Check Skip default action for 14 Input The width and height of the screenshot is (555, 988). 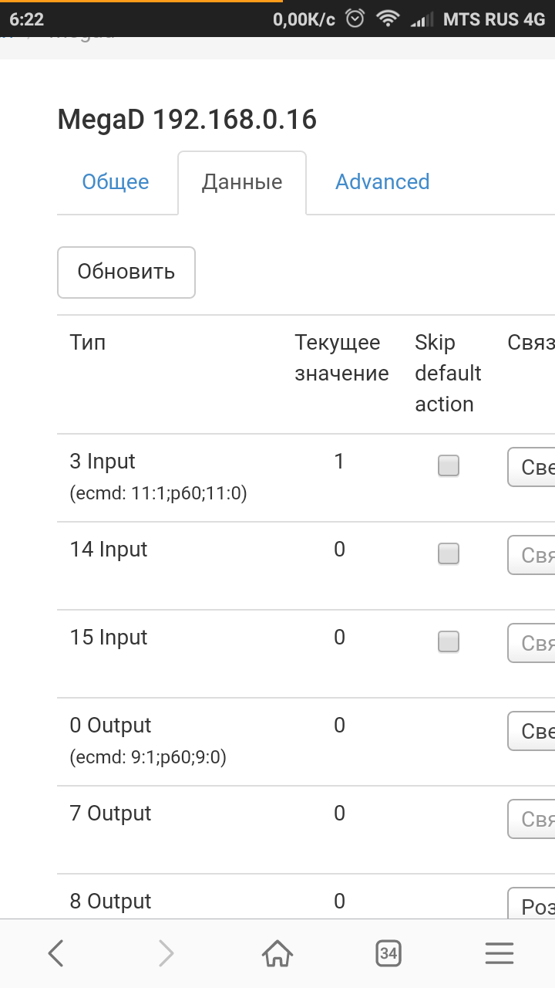coord(448,553)
